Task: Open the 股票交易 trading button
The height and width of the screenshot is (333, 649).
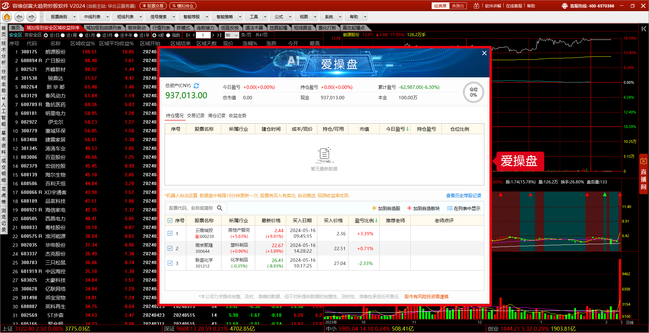Action: pos(153,6)
